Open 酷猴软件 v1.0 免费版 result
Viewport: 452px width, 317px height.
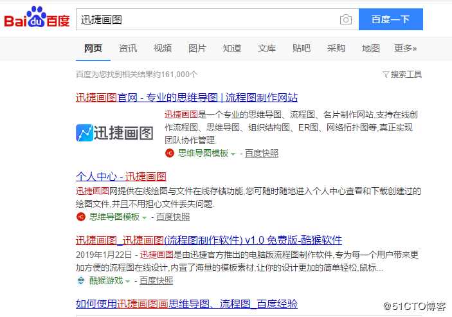209,240
